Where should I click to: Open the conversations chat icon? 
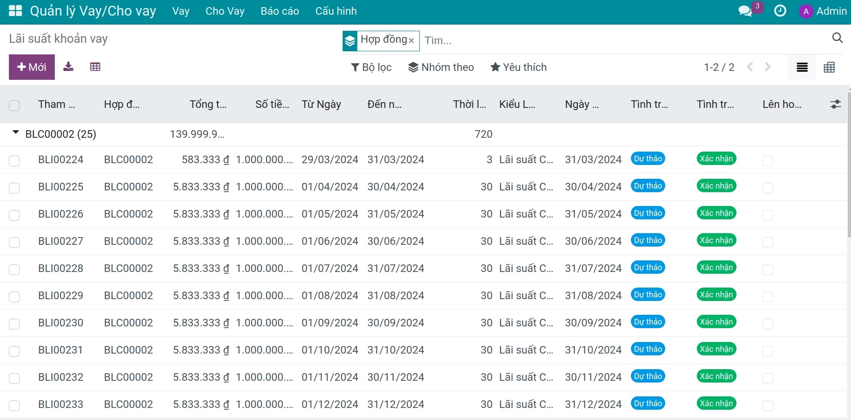point(745,11)
